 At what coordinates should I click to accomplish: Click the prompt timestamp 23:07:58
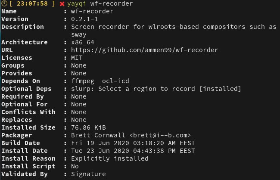point(32,3)
